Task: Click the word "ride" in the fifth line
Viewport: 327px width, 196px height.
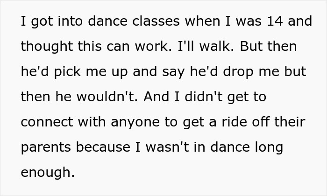Action: click(x=236, y=122)
